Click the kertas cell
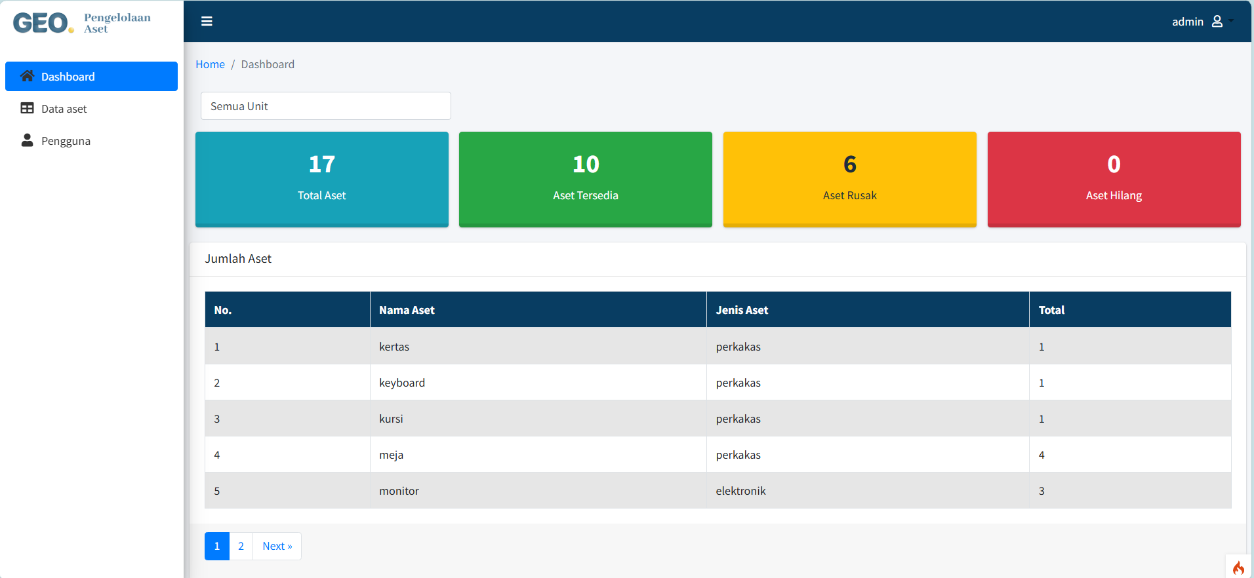Viewport: 1254px width, 578px height. [538, 347]
